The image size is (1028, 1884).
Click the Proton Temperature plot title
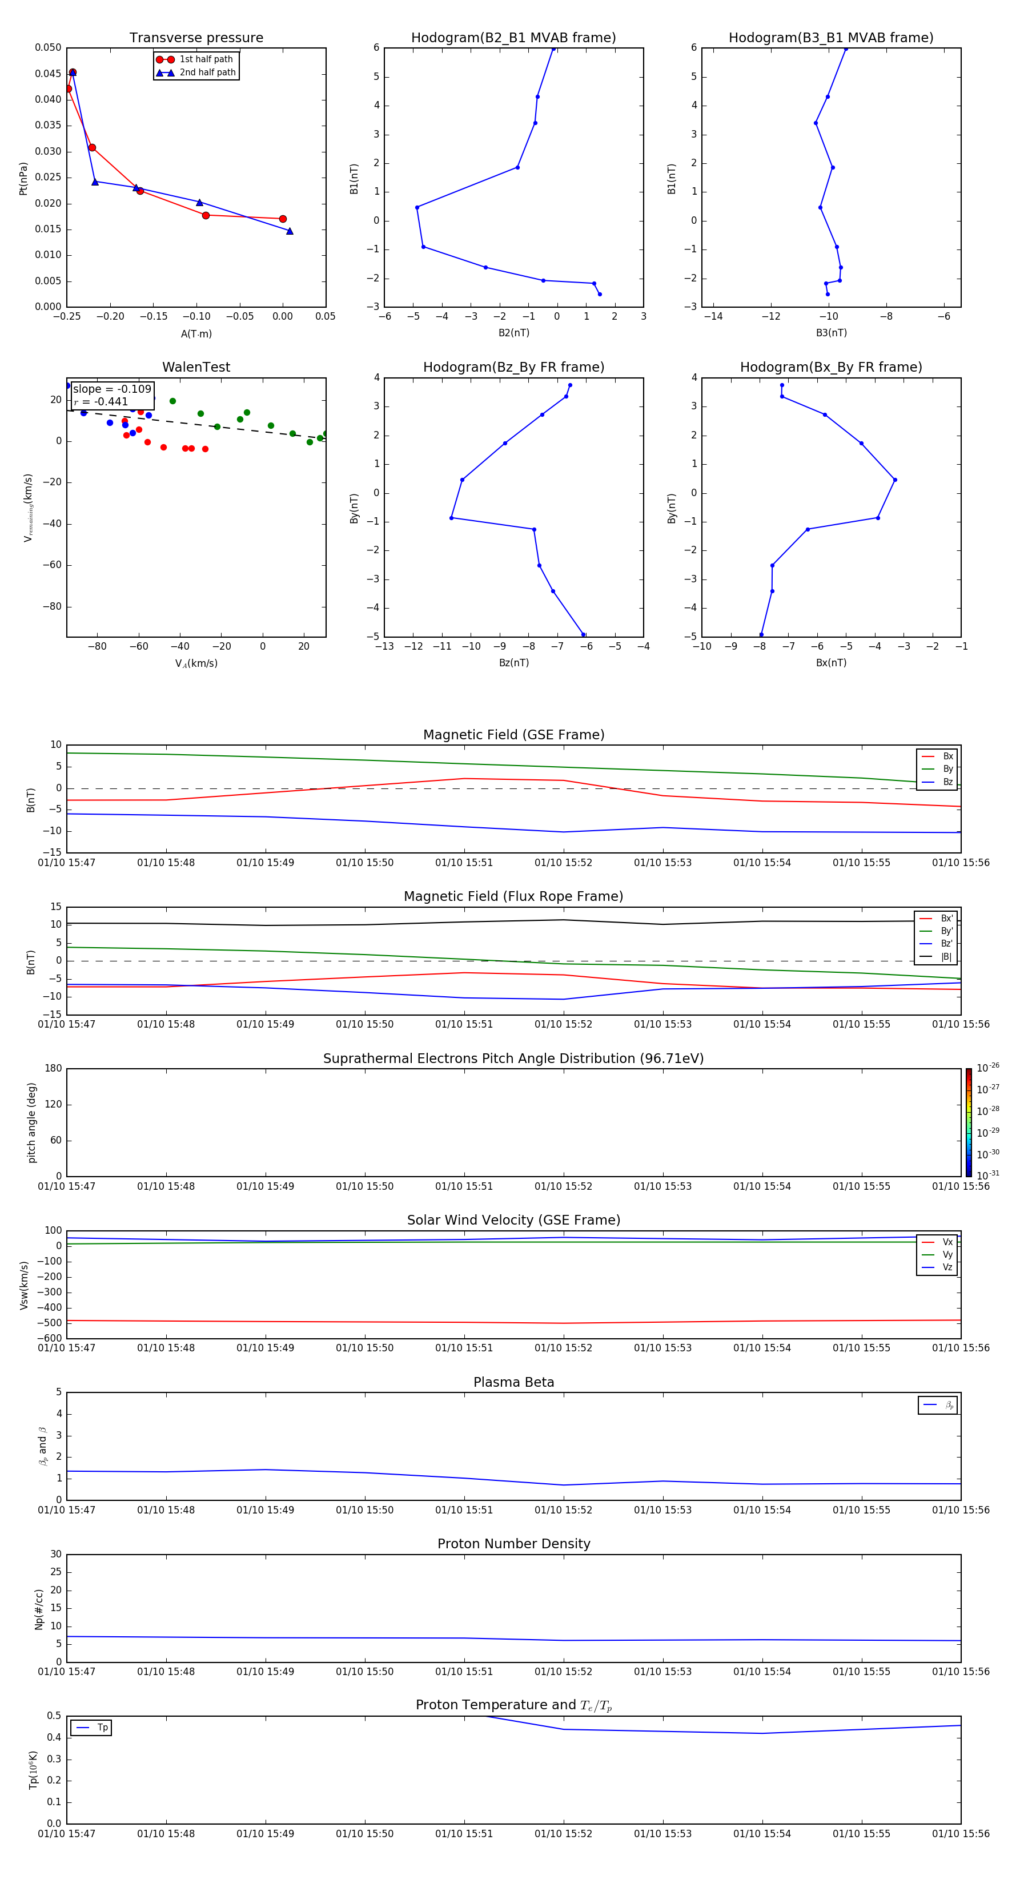coord(513,1705)
